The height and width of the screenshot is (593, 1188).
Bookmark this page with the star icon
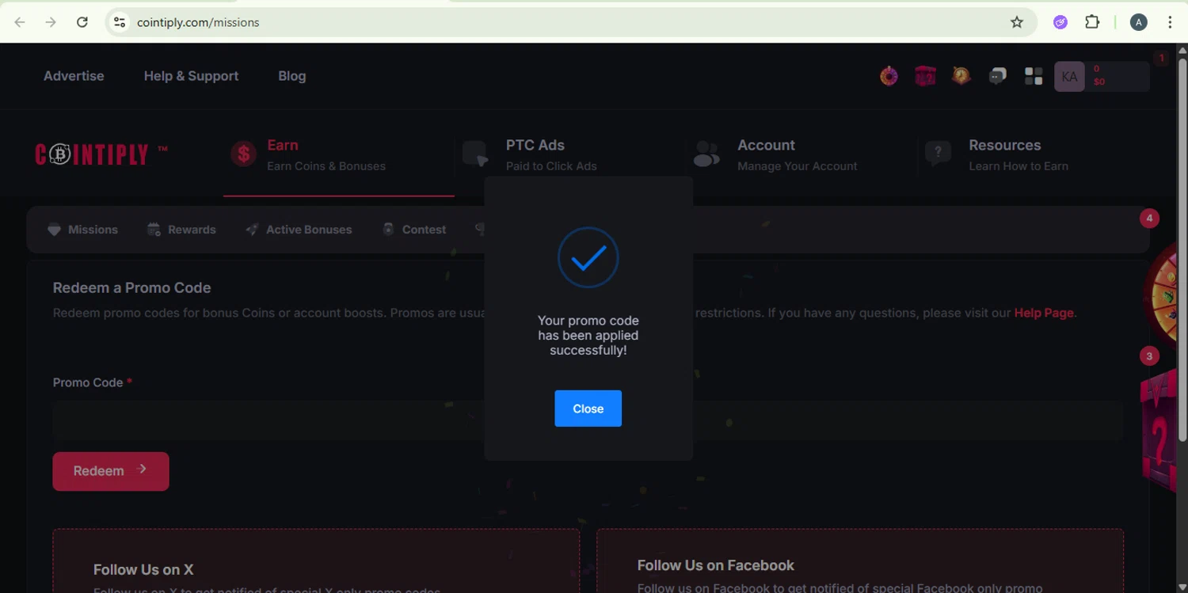[1017, 22]
